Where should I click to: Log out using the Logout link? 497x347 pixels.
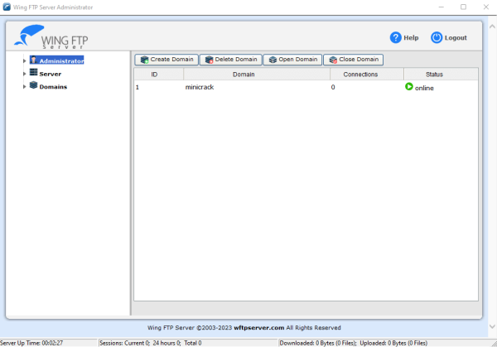tap(456, 38)
